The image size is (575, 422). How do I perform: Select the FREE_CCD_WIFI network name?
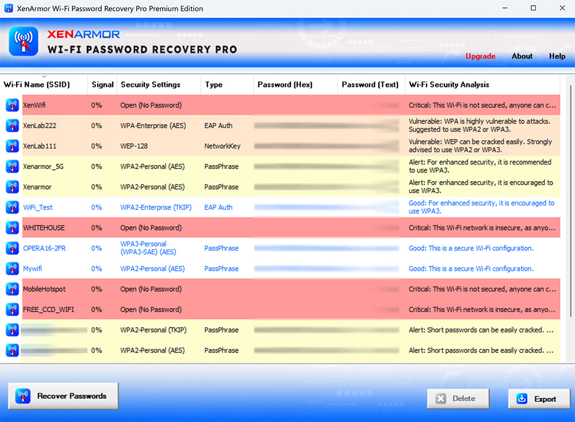click(x=48, y=309)
